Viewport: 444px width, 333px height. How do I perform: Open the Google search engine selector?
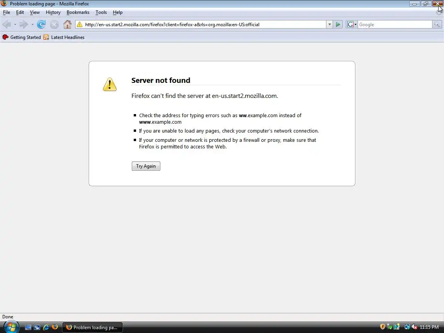pos(351,25)
